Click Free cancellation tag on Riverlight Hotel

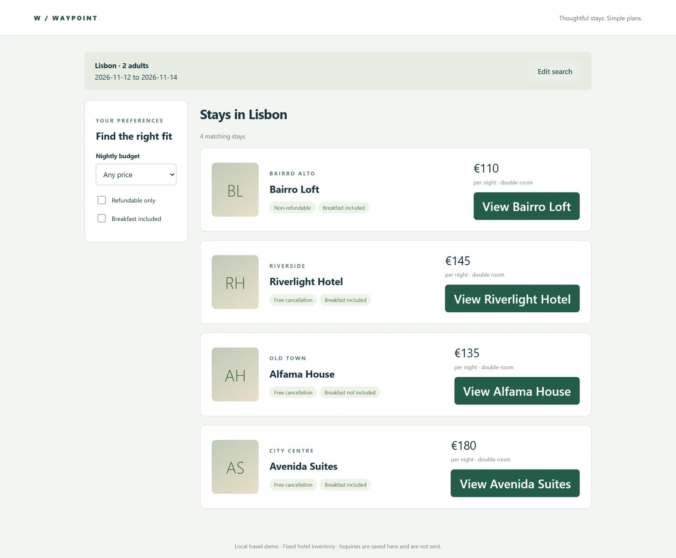pyautogui.click(x=293, y=300)
